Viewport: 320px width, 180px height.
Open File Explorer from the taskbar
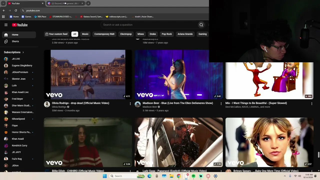171,176
